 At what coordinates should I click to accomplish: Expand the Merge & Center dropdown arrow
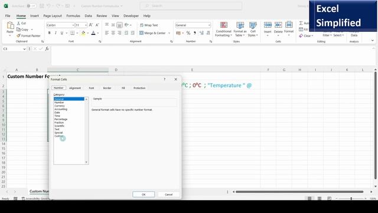point(169,33)
